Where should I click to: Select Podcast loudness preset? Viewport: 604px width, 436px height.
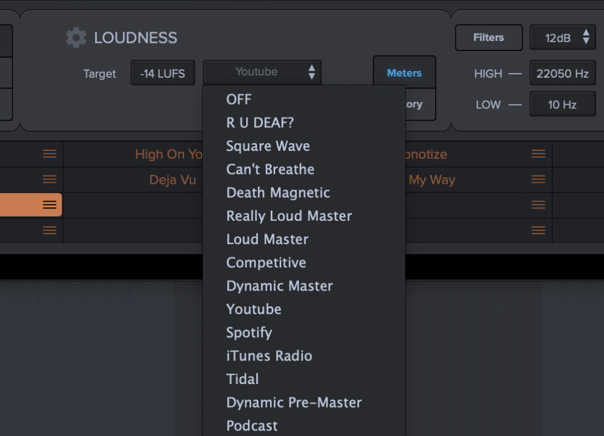252,426
